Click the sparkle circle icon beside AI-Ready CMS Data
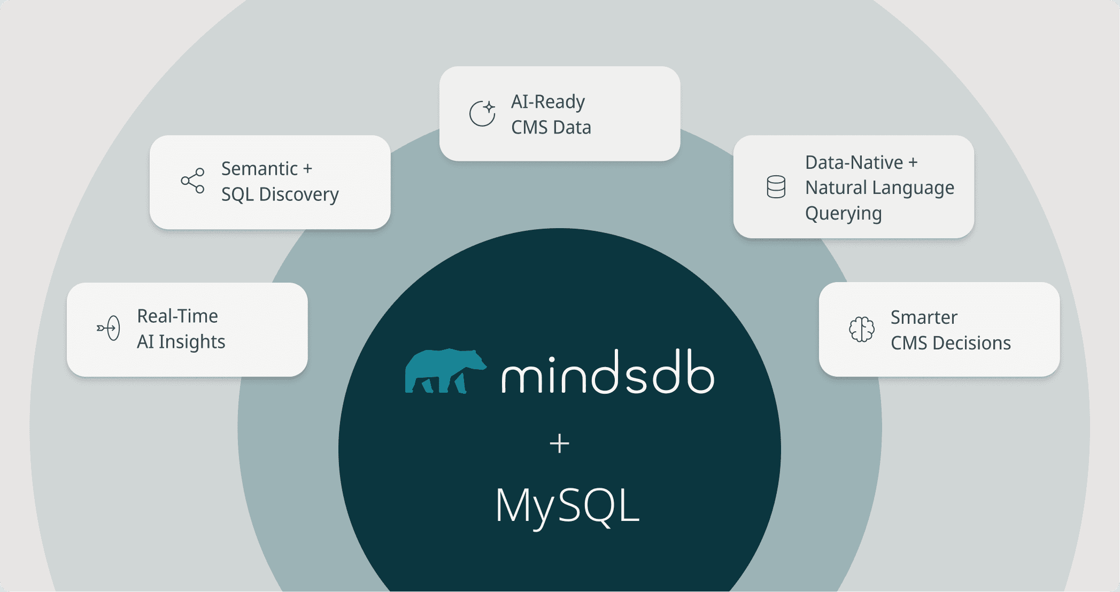 (482, 113)
